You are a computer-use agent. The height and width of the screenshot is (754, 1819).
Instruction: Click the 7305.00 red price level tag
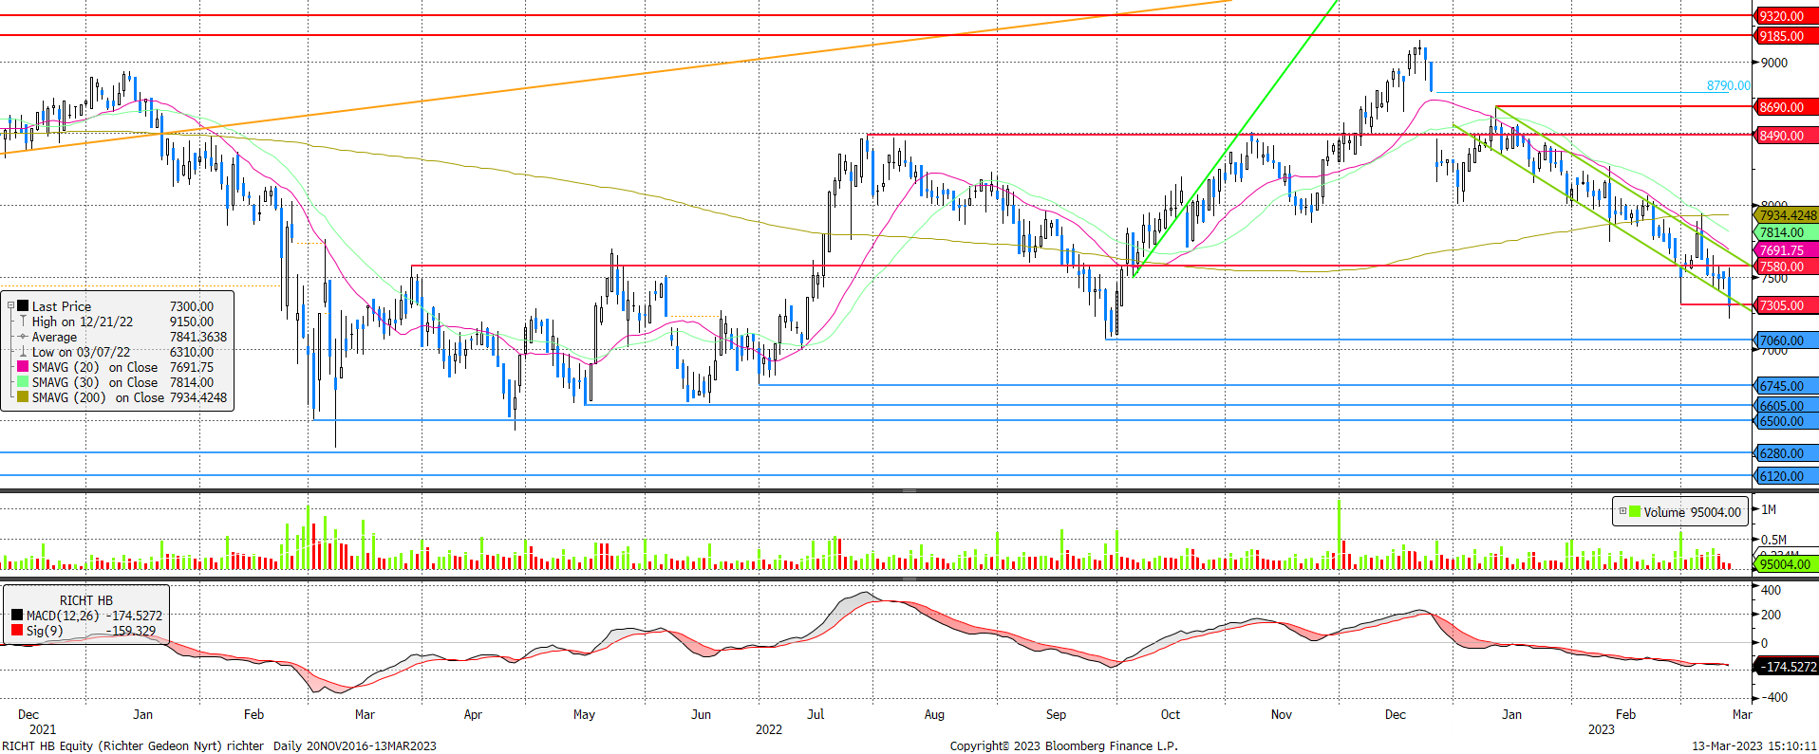pos(1785,305)
